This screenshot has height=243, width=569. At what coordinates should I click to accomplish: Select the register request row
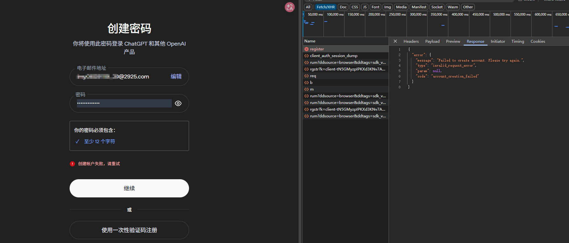(345, 49)
